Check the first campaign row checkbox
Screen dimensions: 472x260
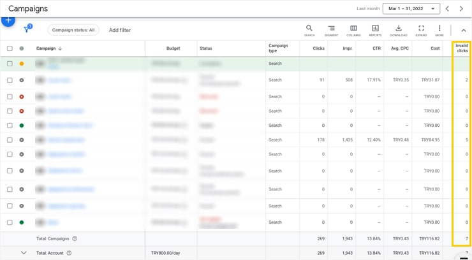(10, 64)
